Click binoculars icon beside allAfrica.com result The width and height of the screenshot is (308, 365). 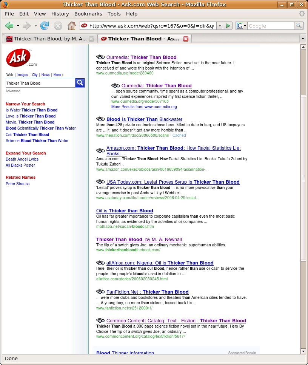click(x=100, y=263)
